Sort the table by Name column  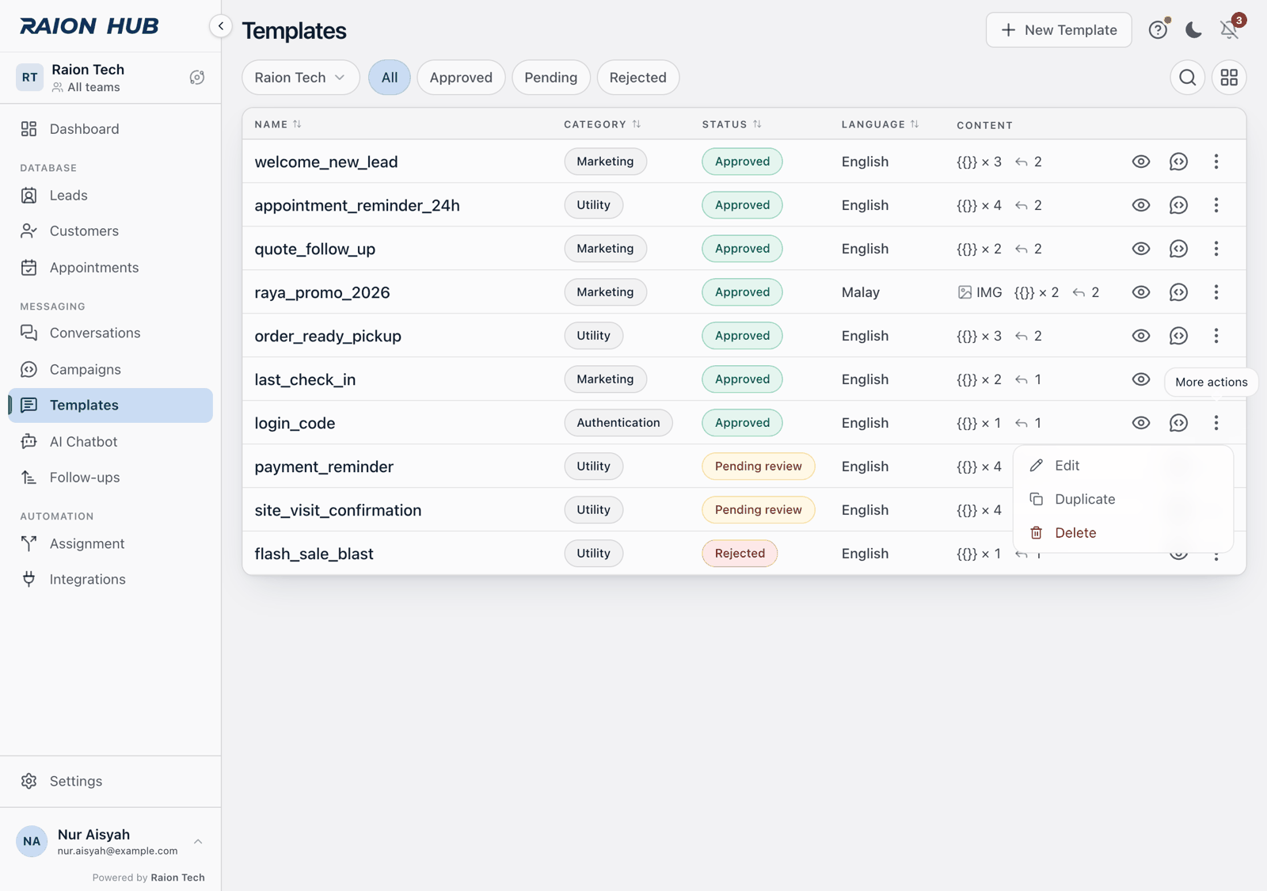pos(278,124)
